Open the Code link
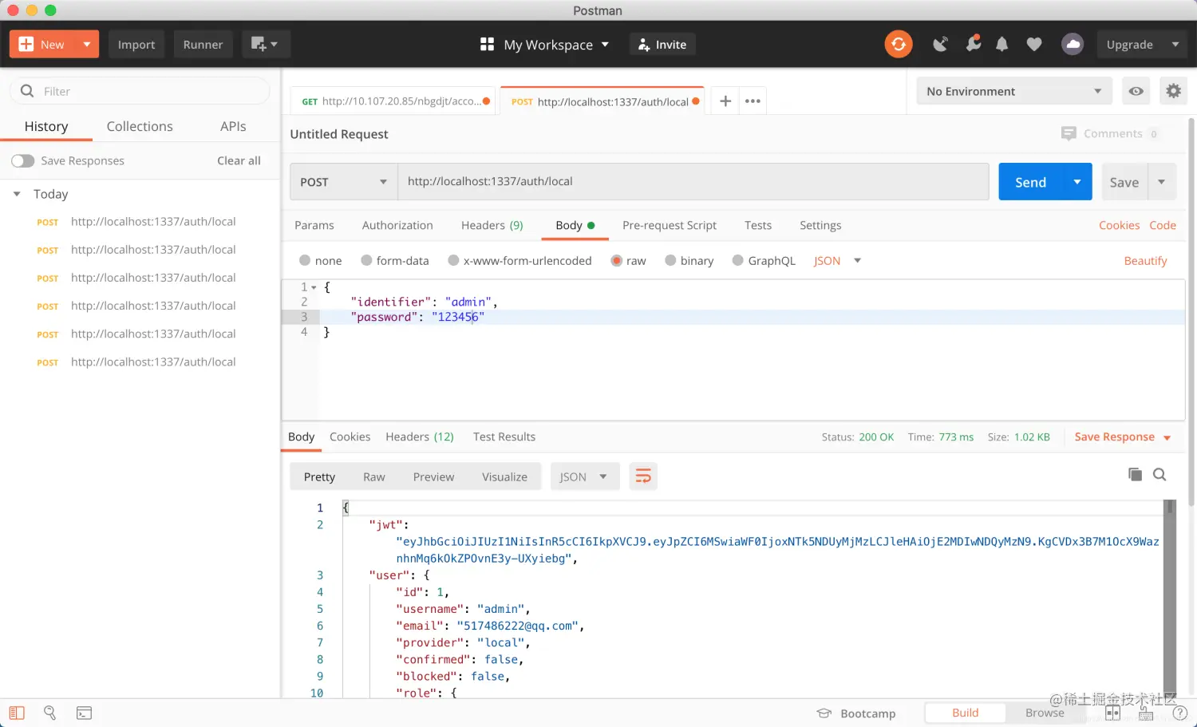 (x=1163, y=225)
